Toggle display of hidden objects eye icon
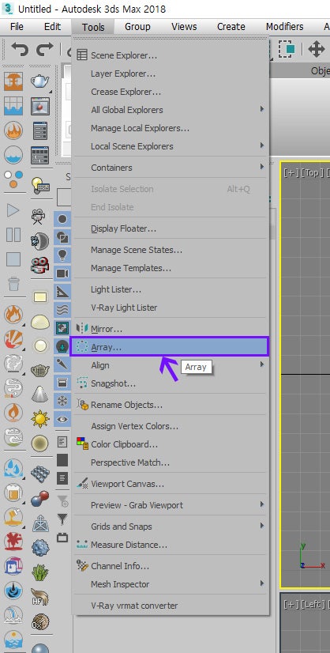 pos(62,419)
